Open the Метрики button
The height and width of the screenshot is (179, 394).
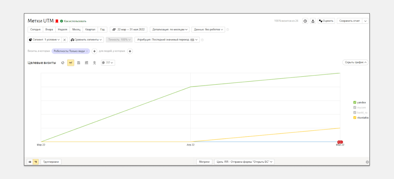204,162
